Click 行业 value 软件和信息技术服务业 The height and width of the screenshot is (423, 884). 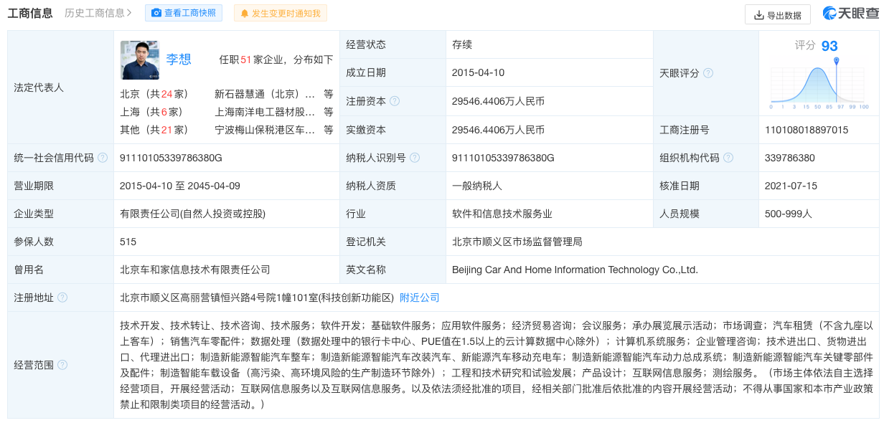(x=502, y=214)
